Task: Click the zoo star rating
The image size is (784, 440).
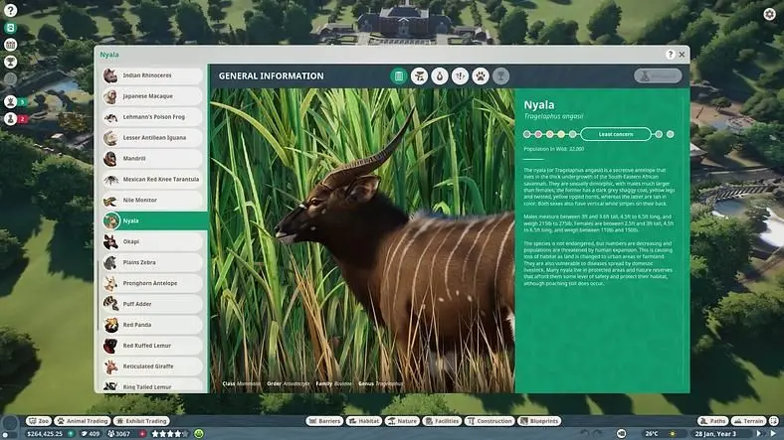Action: pos(170,434)
